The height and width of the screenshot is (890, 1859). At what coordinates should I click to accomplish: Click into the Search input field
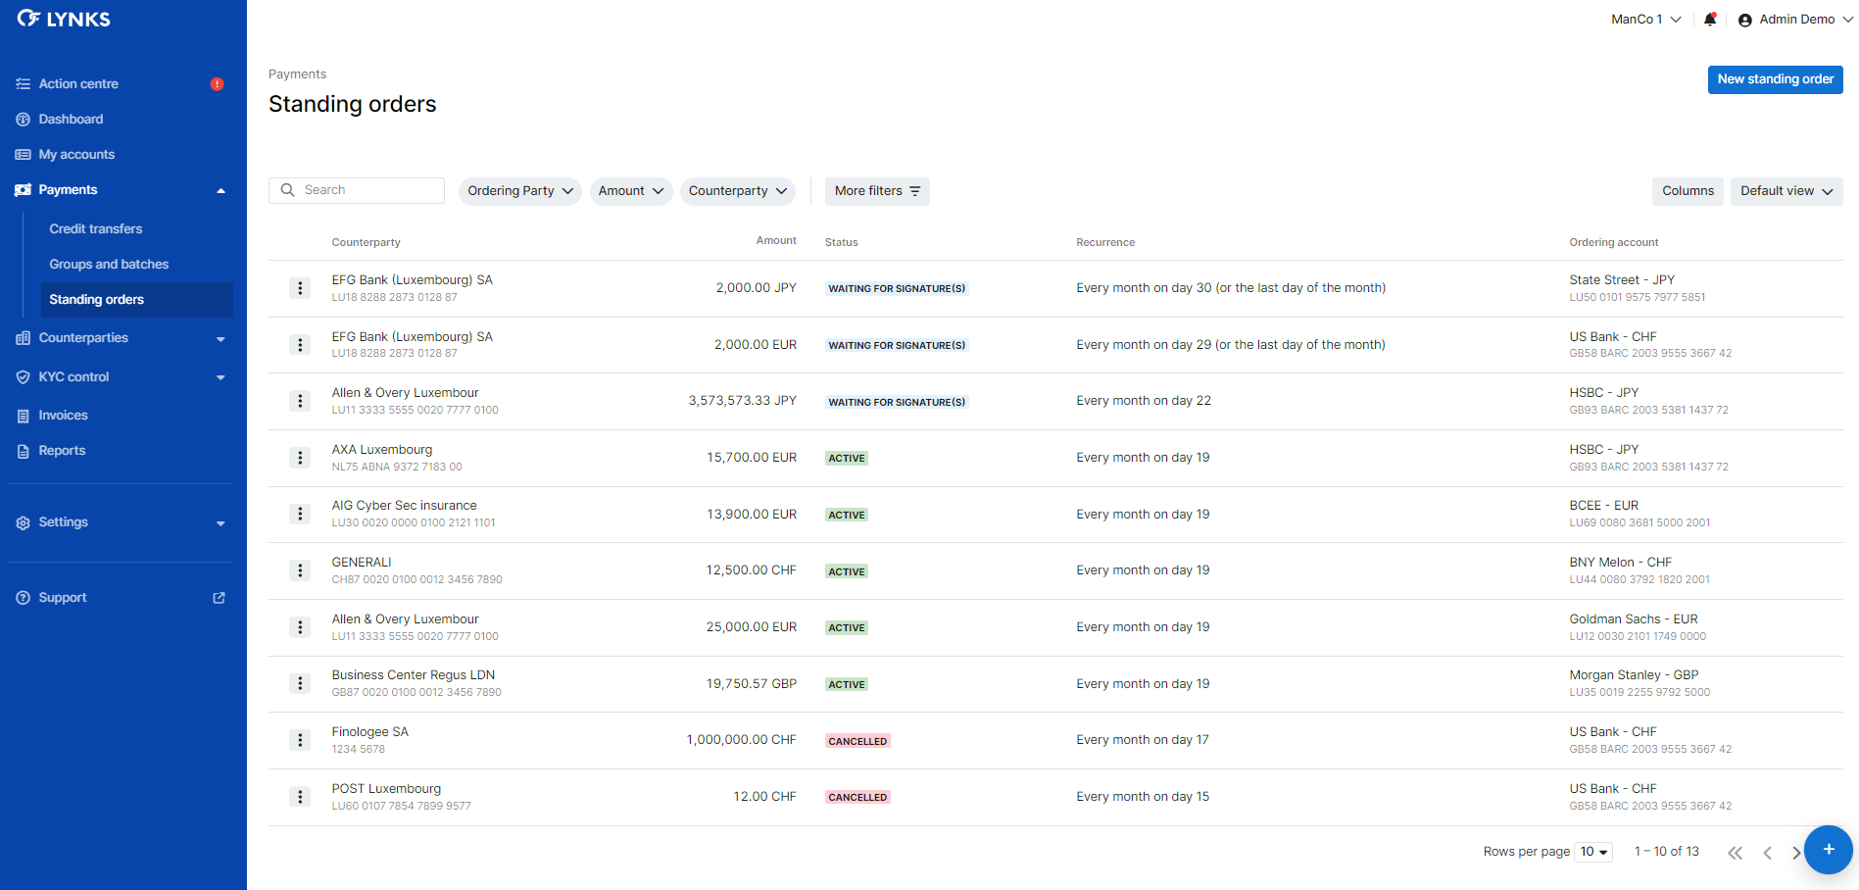coord(357,190)
